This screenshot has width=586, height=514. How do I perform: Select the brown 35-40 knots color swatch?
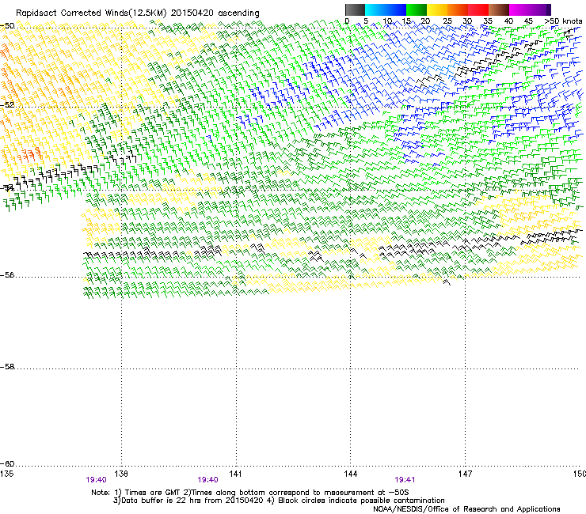499,9
